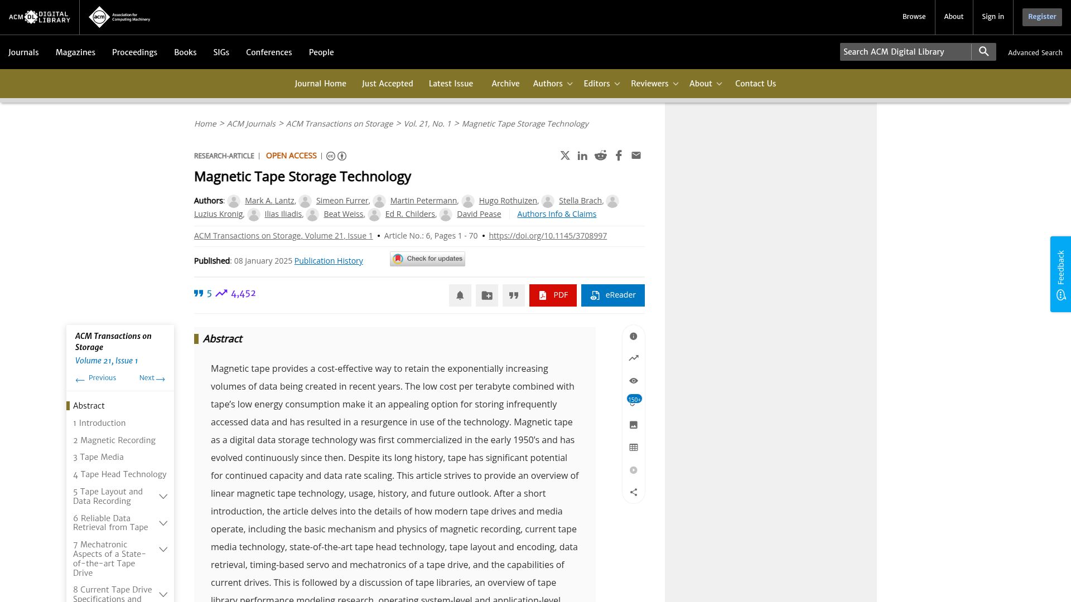Open author Mark A. Lantz profile
Viewport: 1071px width, 602px height.
pyautogui.click(x=269, y=201)
